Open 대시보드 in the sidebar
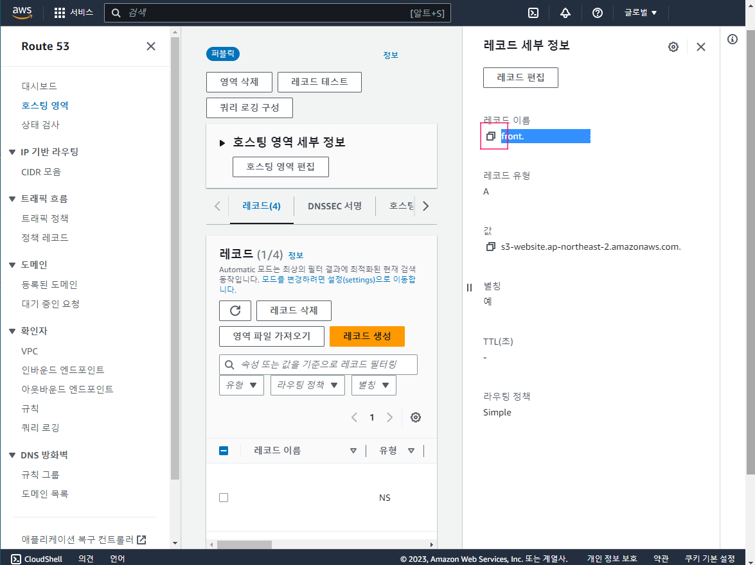The width and height of the screenshot is (755, 565). pyautogui.click(x=39, y=85)
